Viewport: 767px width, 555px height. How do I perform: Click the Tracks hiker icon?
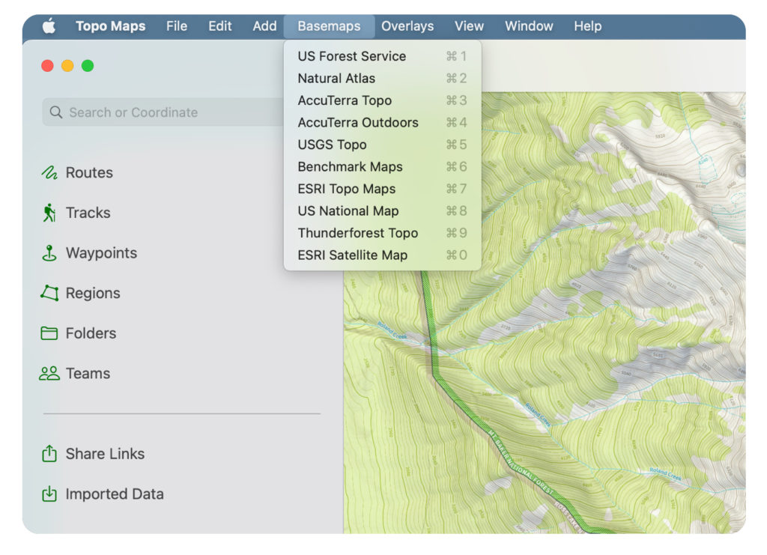pyautogui.click(x=49, y=213)
